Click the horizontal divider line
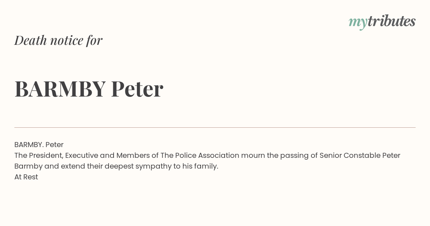Viewport: 430px width, 226px height. click(x=215, y=127)
